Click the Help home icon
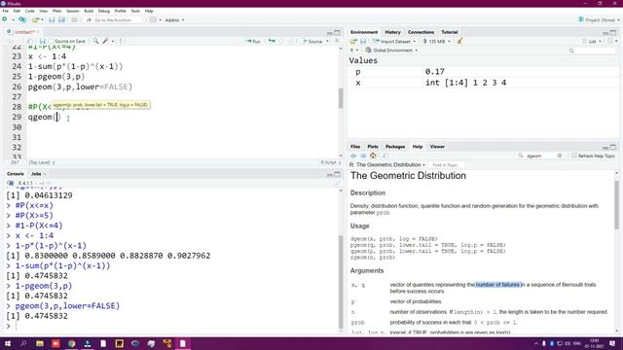This screenshot has width=623, height=350. click(373, 156)
